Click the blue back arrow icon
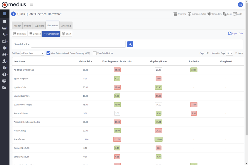Image resolution: width=248 pixels, height=165 pixels. pos(13,14)
